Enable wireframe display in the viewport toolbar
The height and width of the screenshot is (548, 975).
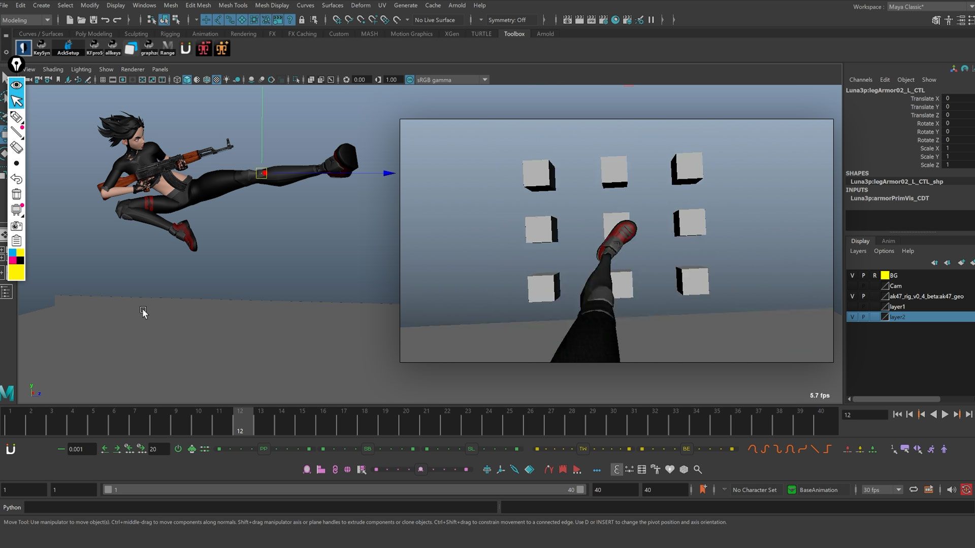pyautogui.click(x=176, y=80)
